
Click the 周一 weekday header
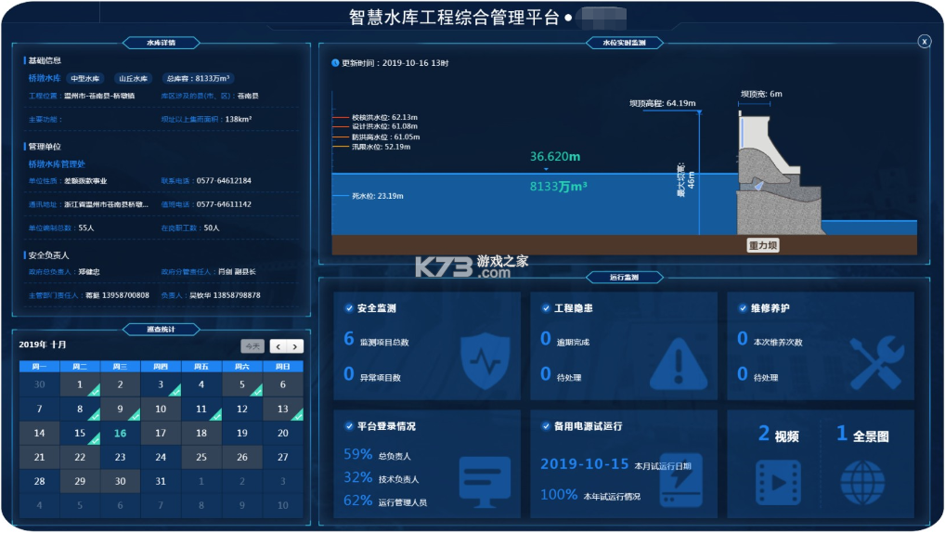point(39,367)
